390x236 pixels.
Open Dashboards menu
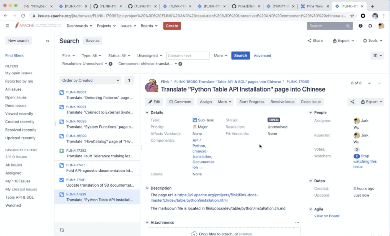79,26
